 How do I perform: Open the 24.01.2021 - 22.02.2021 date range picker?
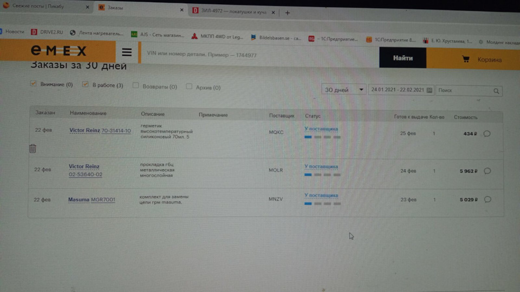coord(401,90)
